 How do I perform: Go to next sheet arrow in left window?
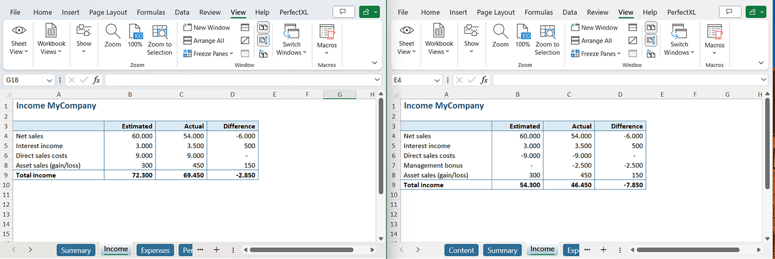30,250
